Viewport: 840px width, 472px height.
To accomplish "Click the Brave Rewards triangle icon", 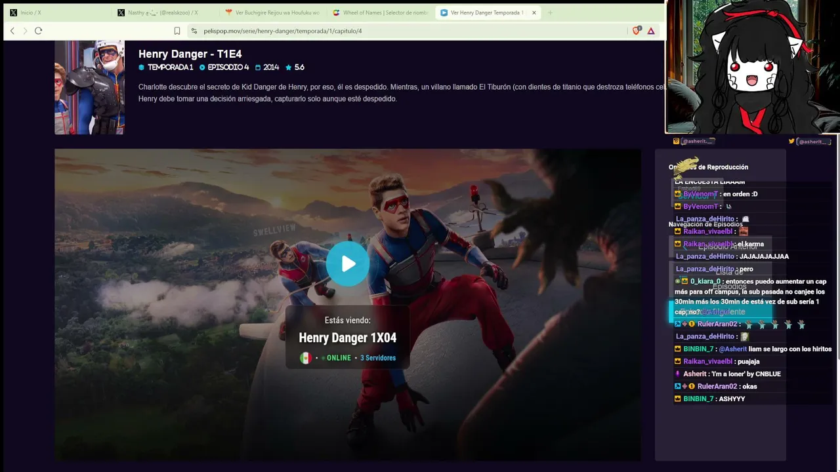I will point(651,31).
